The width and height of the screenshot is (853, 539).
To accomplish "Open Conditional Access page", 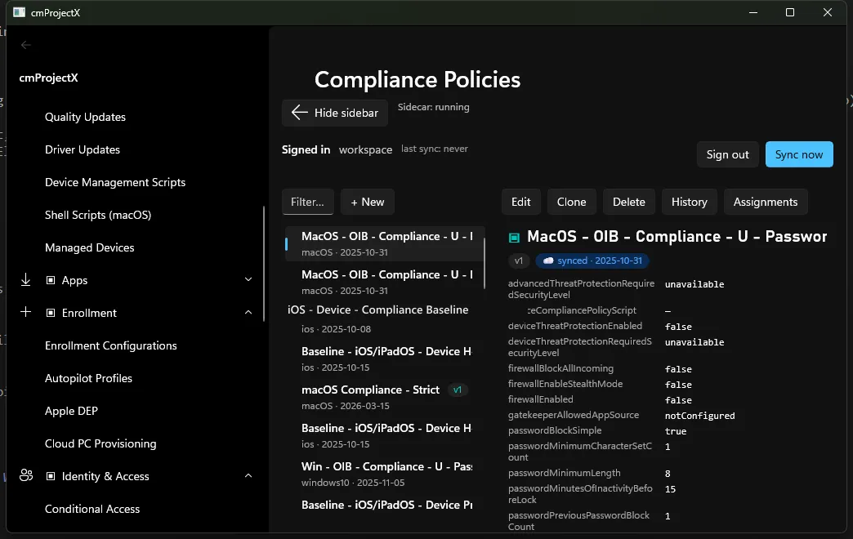I will coord(92,509).
